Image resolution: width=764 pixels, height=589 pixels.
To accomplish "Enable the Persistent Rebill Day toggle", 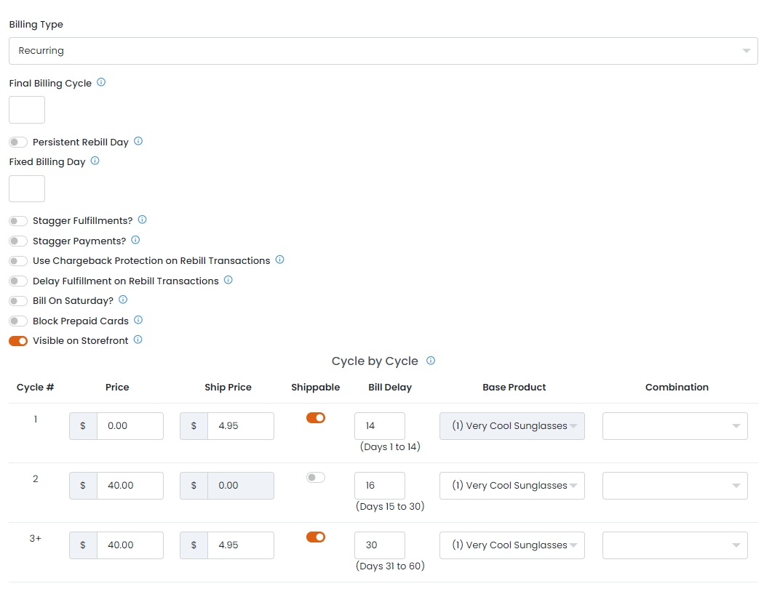I will click(18, 142).
